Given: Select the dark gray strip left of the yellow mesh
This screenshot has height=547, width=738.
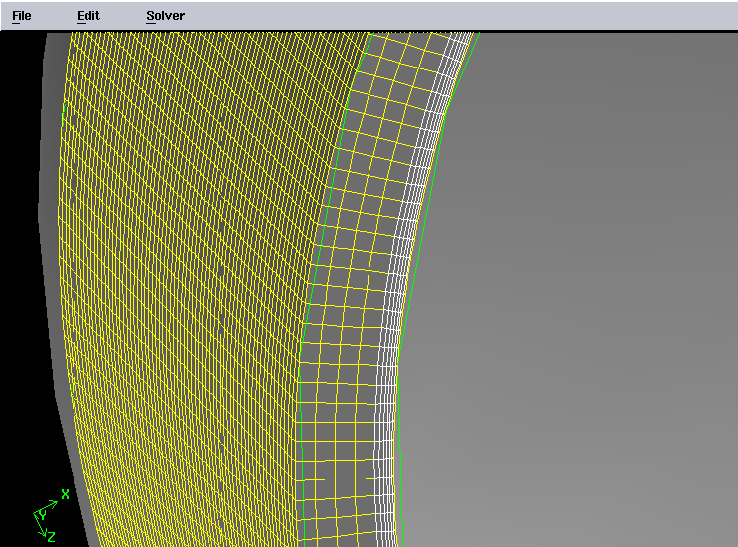Looking at the screenshot, I should pos(52,199).
